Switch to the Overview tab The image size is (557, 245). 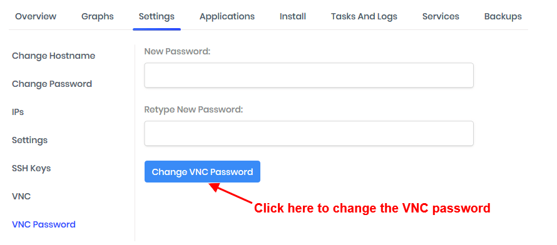click(36, 16)
